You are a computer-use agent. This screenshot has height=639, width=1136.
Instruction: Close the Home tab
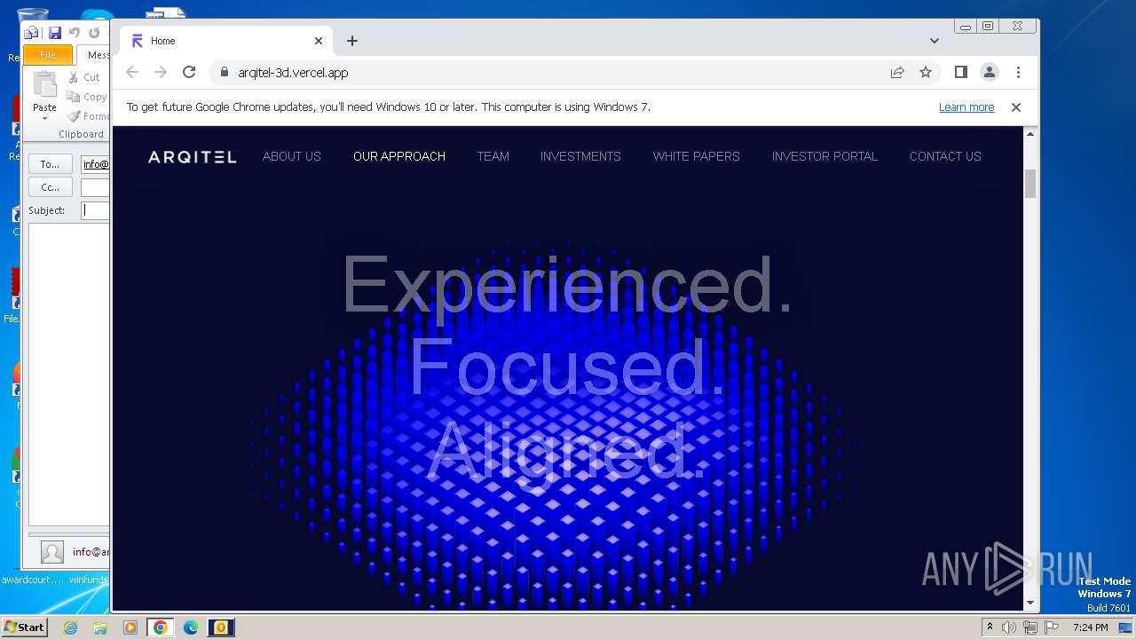(x=319, y=41)
